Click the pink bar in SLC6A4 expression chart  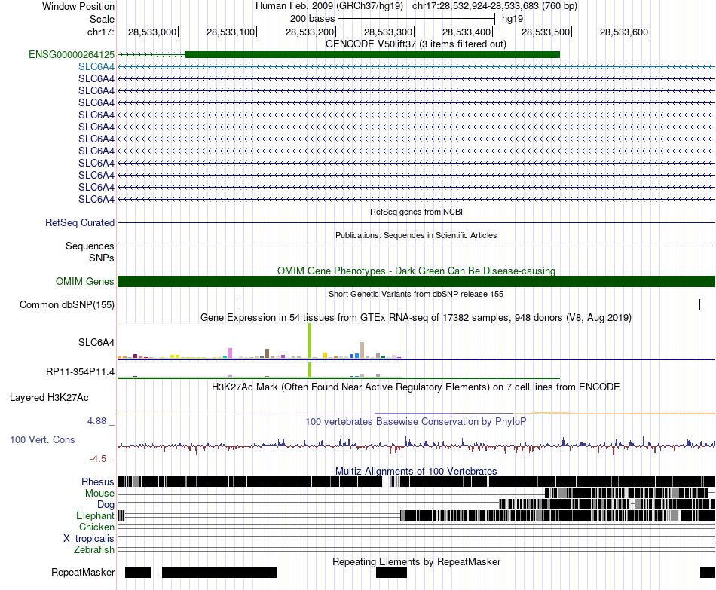(230, 353)
